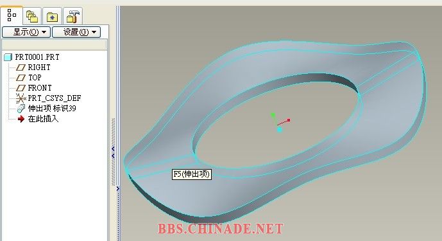This screenshot has height=241, width=442.
Task: Click the empty model tree filter bar
Action: (x=55, y=44)
